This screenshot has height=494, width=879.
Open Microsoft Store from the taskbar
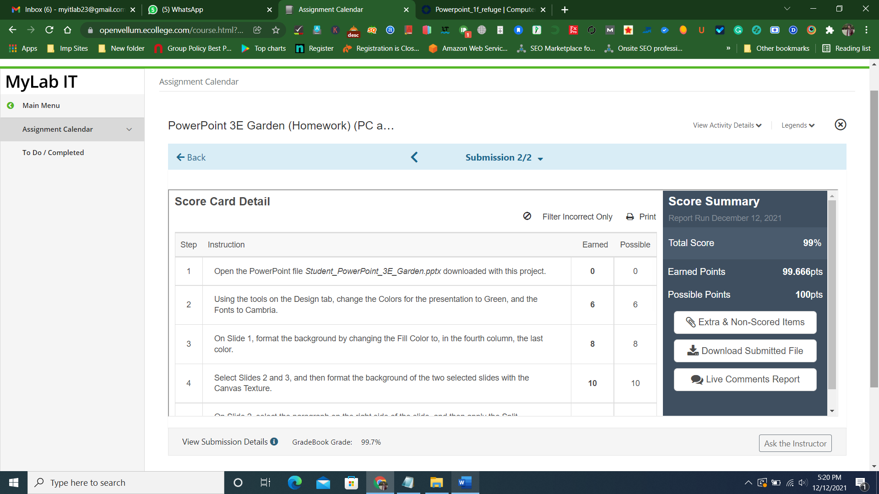[351, 483]
